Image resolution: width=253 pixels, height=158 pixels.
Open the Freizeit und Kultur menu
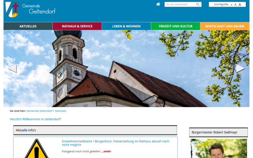(175, 26)
